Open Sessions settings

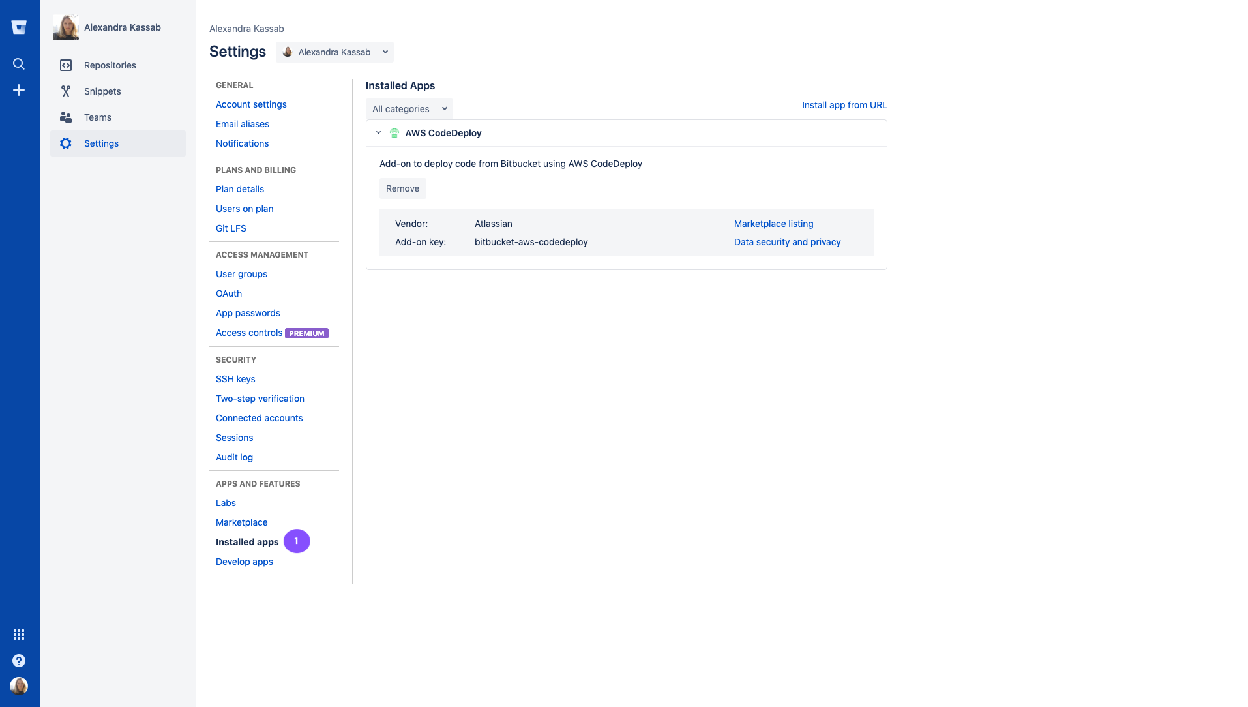click(234, 438)
